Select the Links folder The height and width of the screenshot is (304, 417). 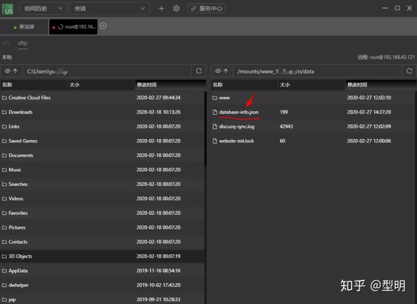coord(102,126)
